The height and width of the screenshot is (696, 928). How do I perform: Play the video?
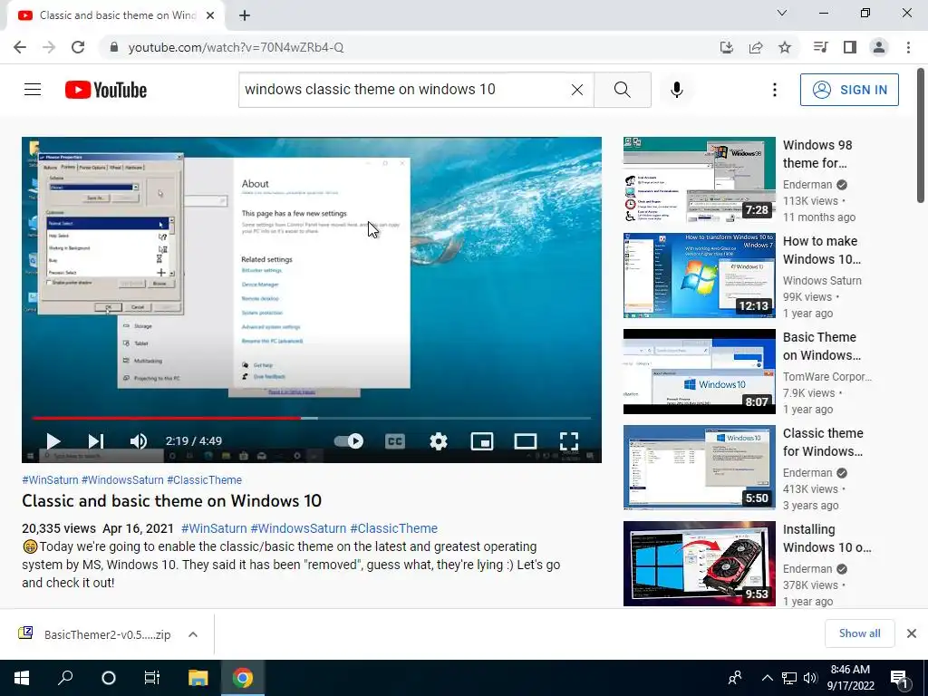(53, 441)
